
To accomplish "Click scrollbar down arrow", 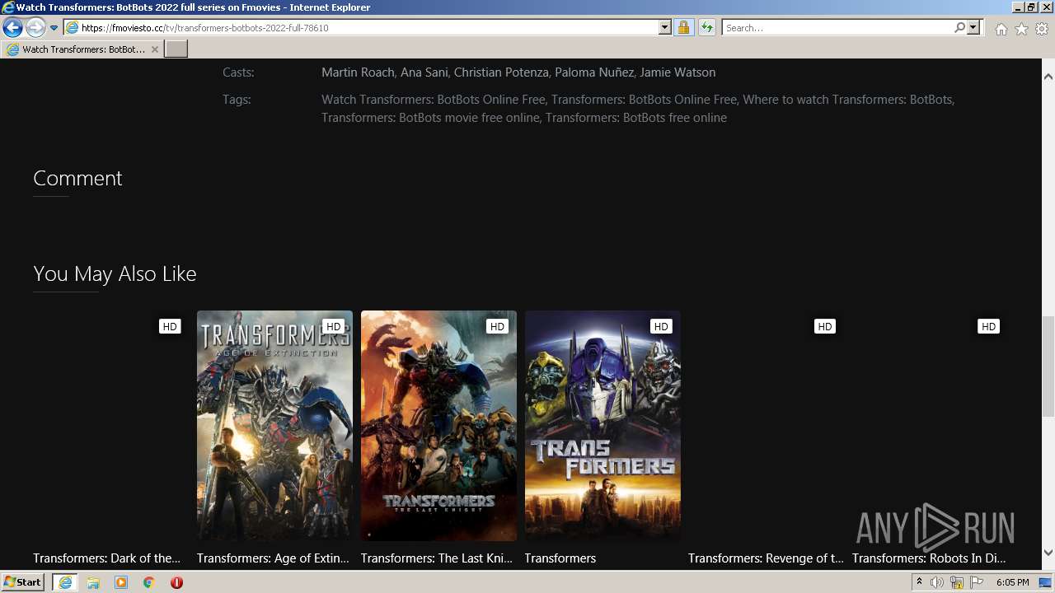I will click(x=1048, y=553).
